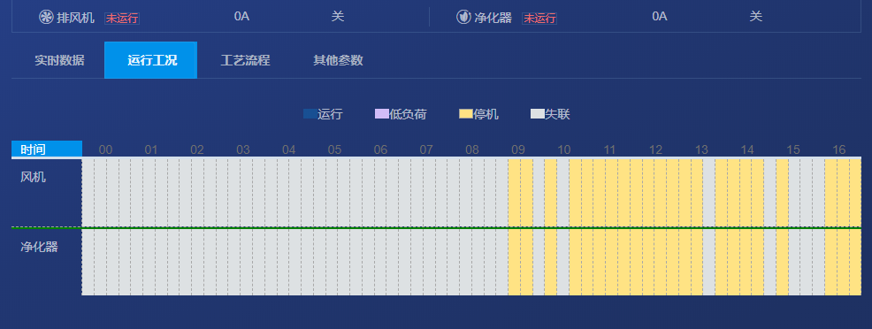
Task: Click the 16 hour marker on the timeline
Action: tap(838, 150)
